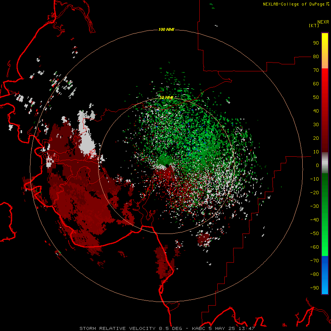Click the positive 20 value on the velocity scale
This screenshot has height=331, width=331.
point(316,138)
